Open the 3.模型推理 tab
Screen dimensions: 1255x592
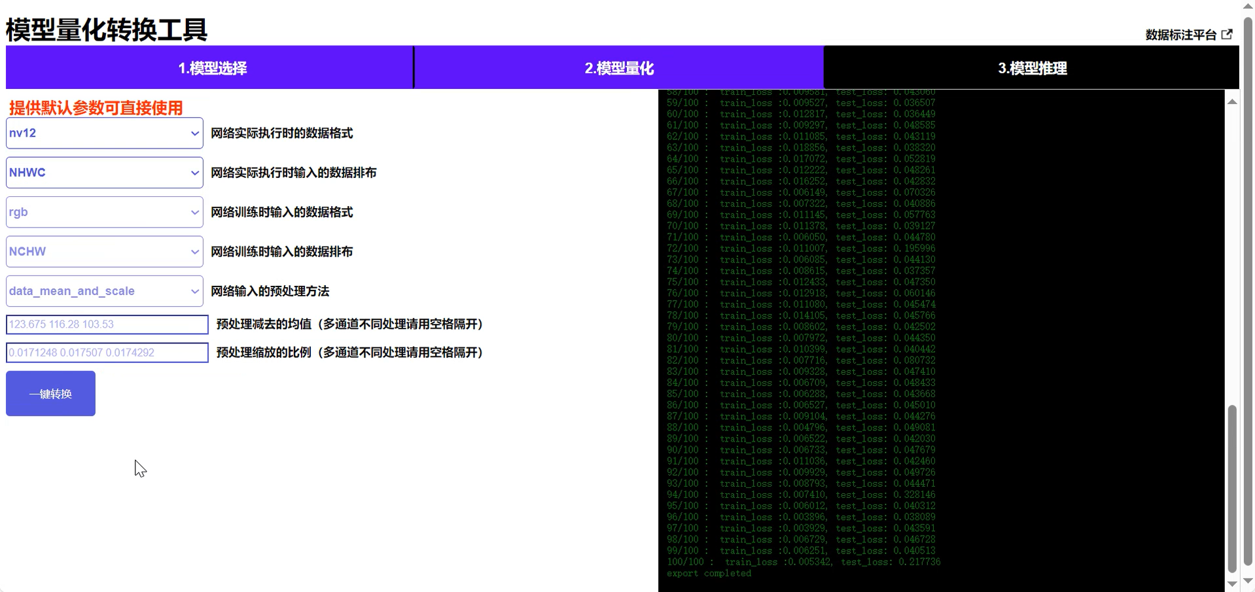tap(1032, 67)
